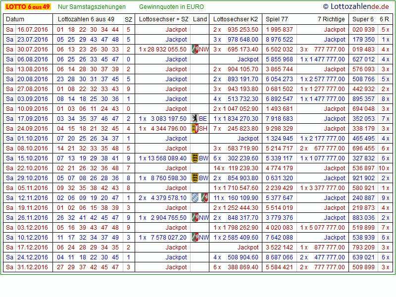
Task: Click the Nur Samstagsziehungen label
Action: (x=92, y=7)
